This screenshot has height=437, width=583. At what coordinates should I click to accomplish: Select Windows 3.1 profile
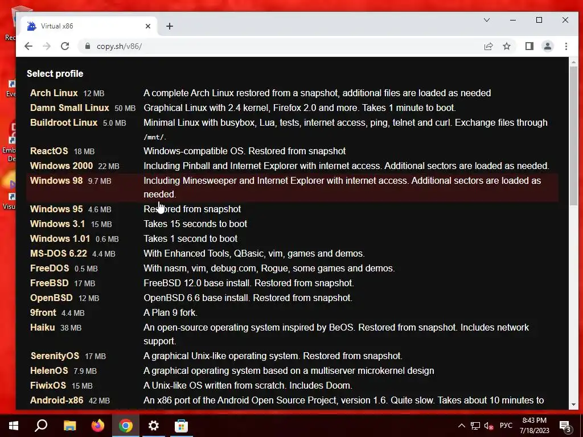point(58,224)
